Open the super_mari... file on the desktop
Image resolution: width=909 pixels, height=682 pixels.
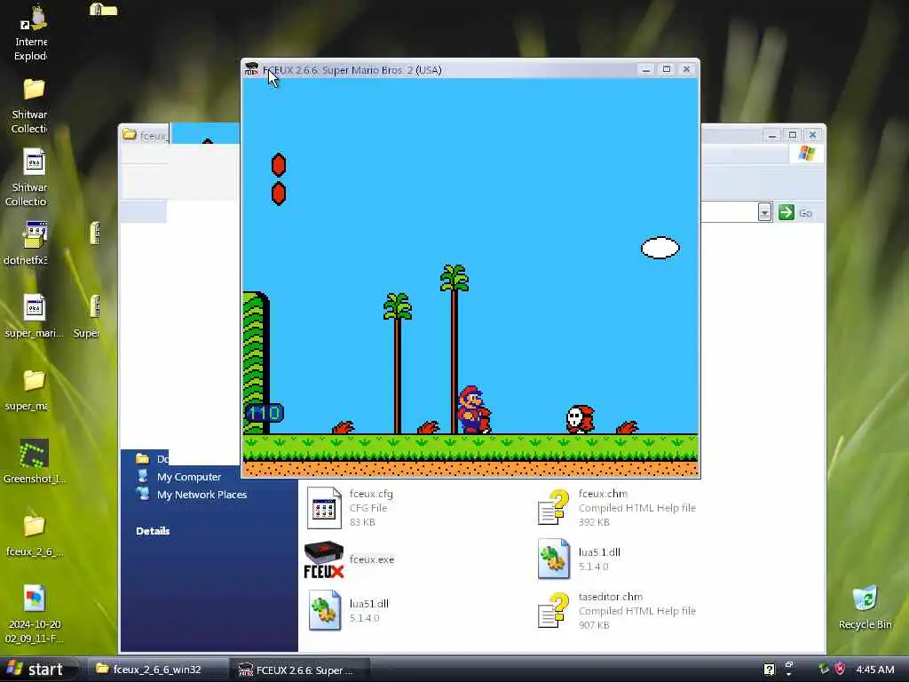coord(35,307)
